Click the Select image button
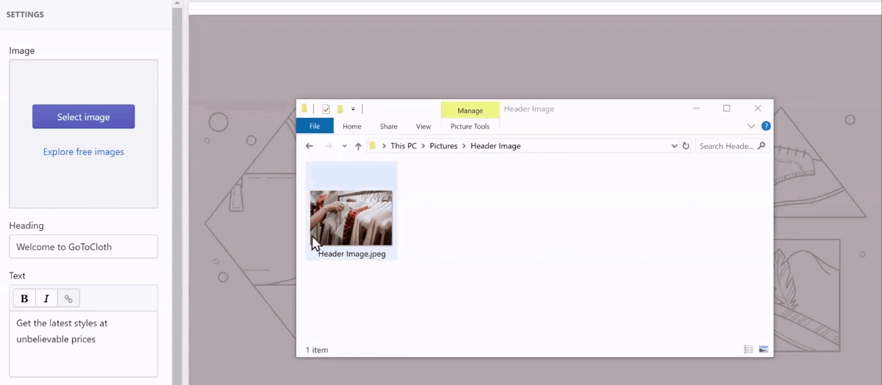Screen dimensions: 882x385 (x=83, y=116)
